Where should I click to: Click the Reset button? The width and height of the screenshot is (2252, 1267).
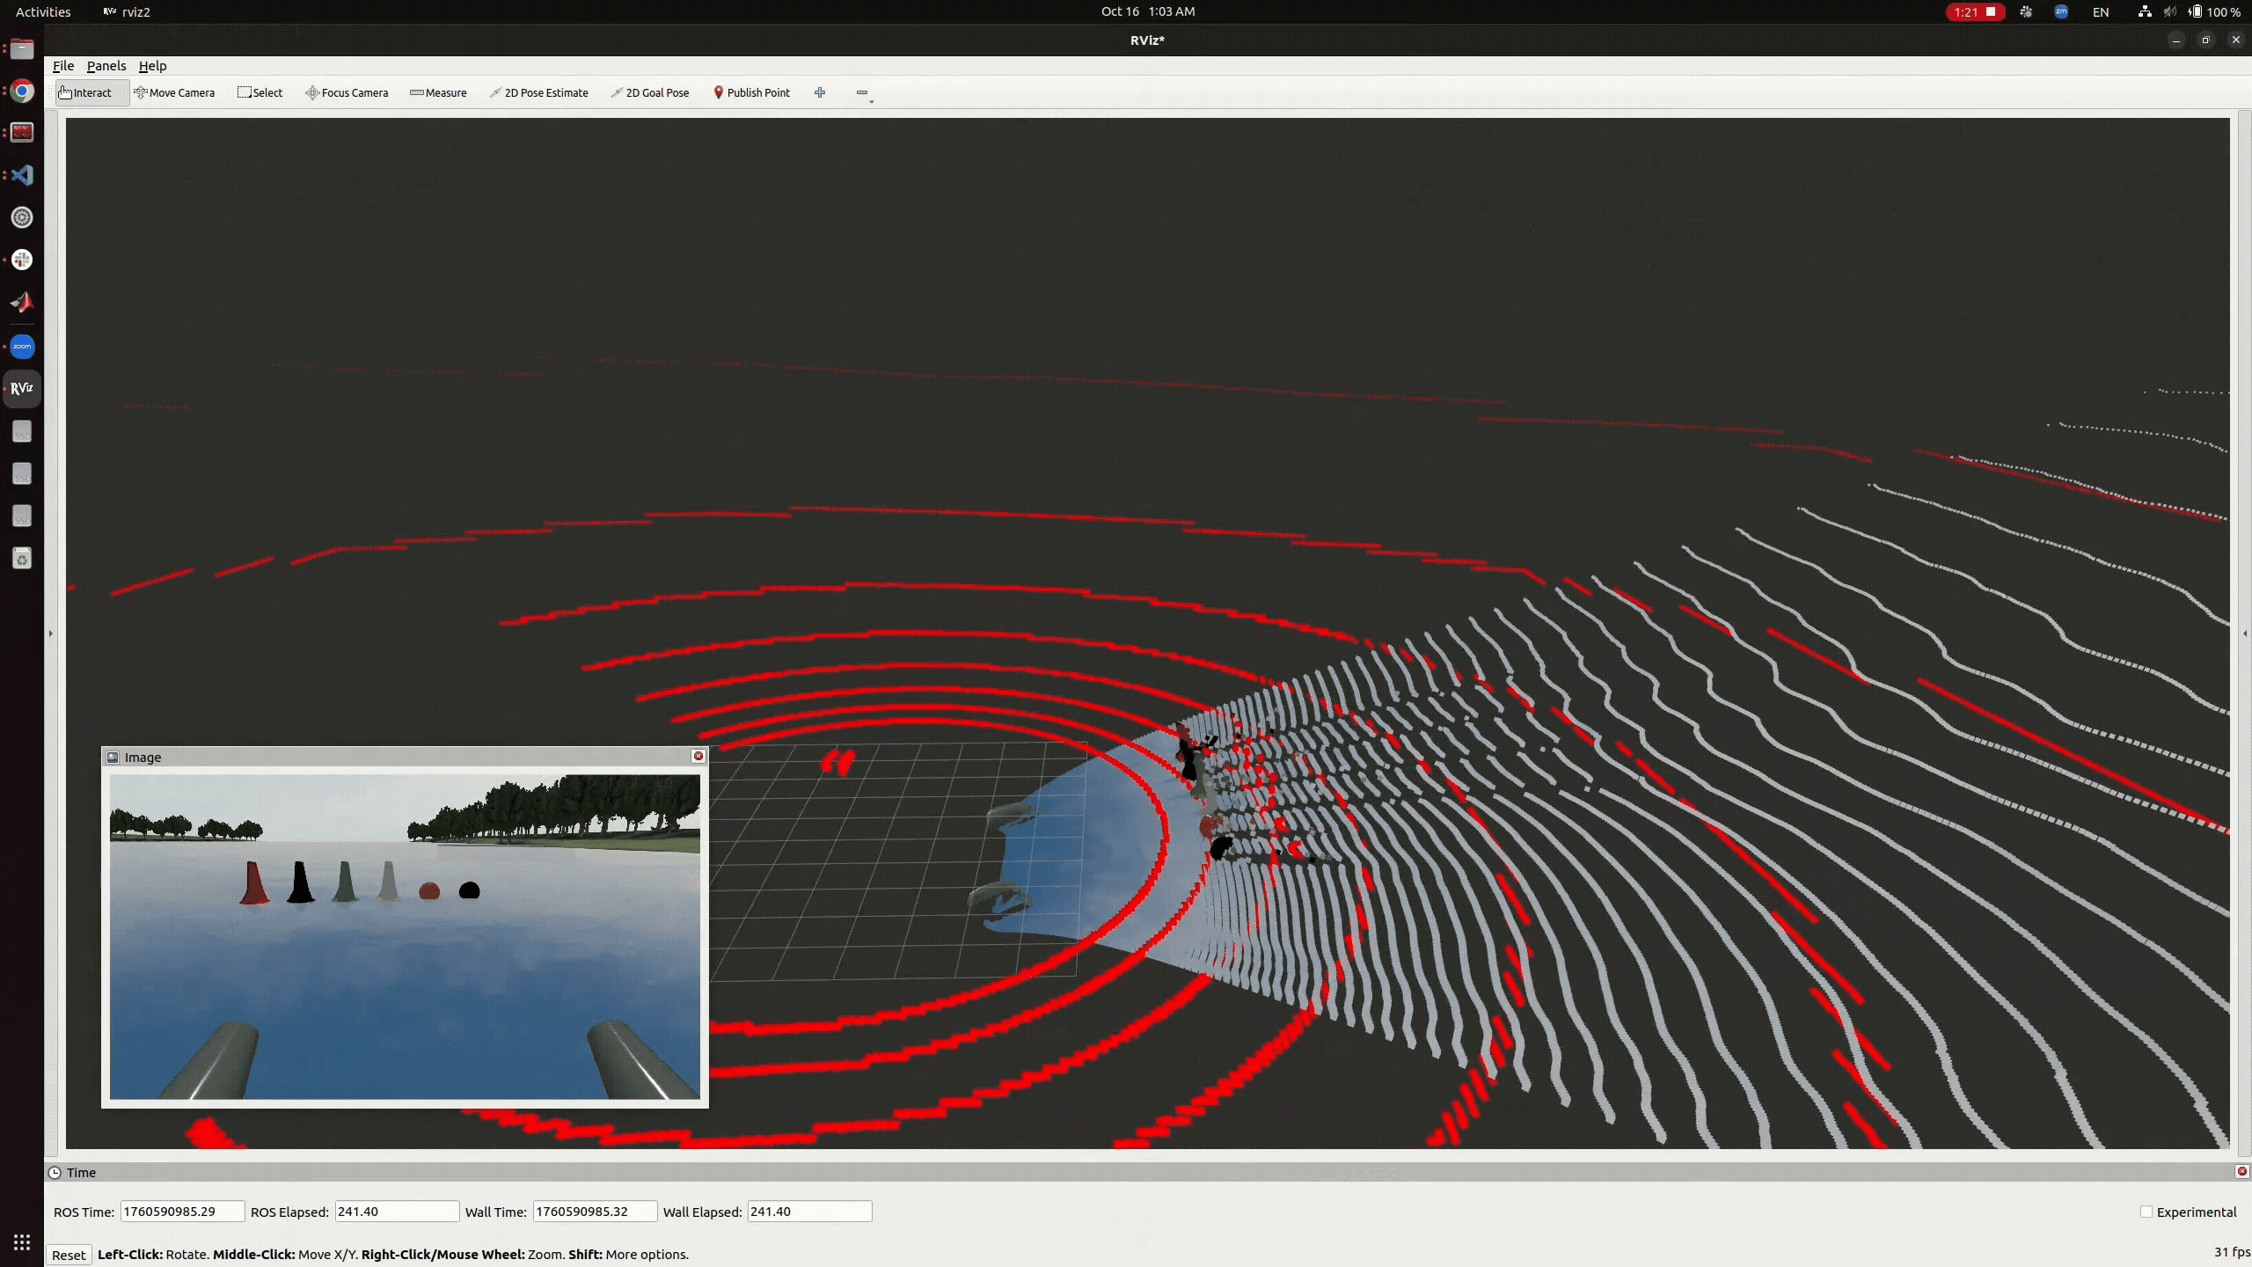click(x=69, y=1255)
